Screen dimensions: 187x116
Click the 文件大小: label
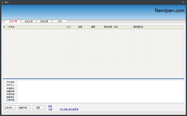11,85
